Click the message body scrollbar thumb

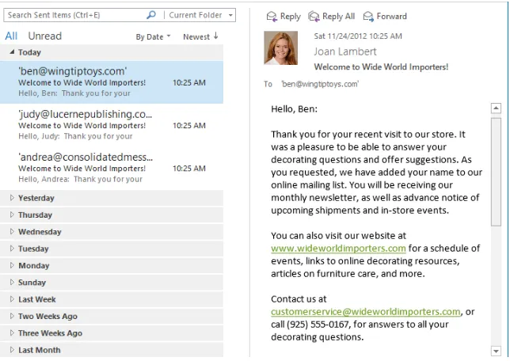point(496,172)
